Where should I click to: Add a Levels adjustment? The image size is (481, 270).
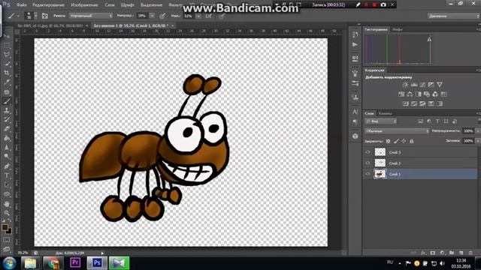(x=414, y=85)
